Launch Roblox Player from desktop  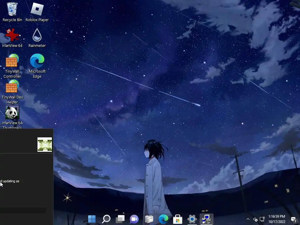(37, 12)
